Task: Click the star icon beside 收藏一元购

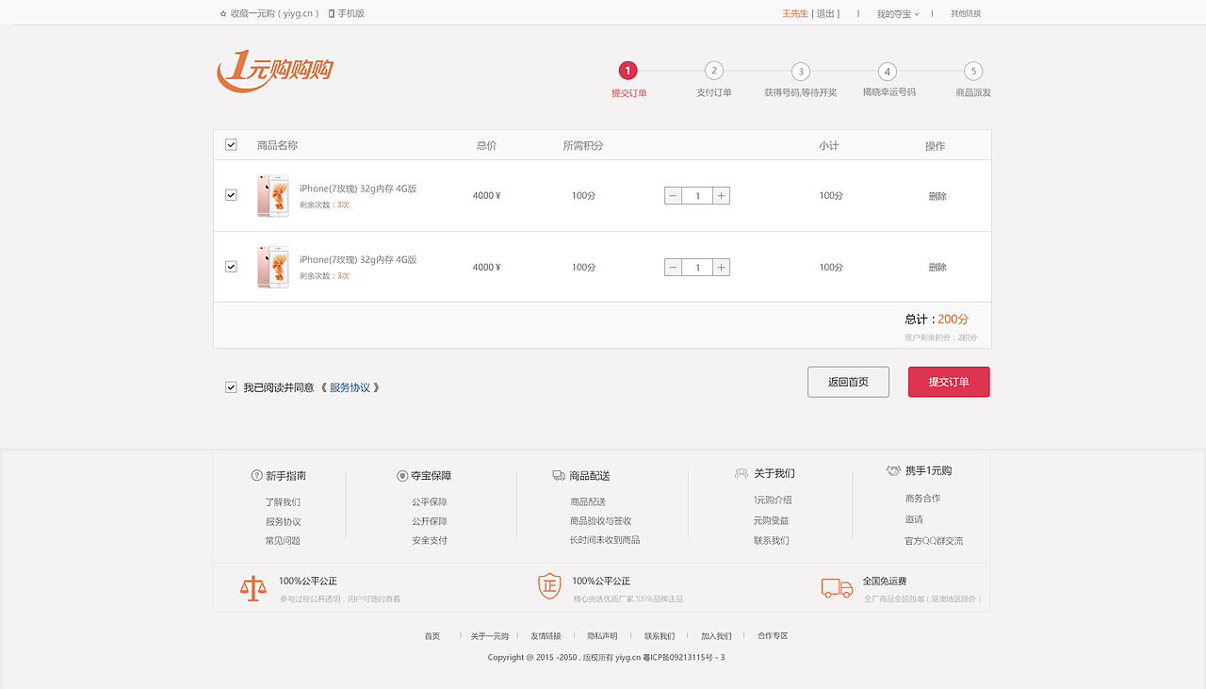Action: click(222, 12)
